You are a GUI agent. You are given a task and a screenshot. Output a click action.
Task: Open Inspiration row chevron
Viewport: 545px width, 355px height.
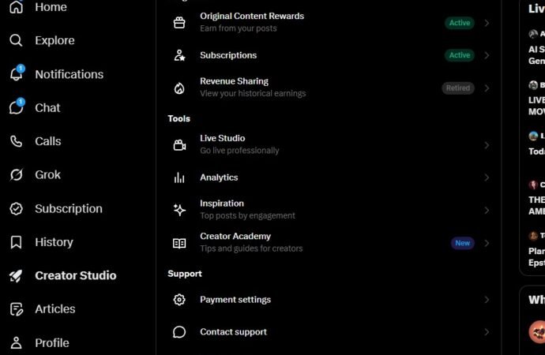tap(487, 211)
